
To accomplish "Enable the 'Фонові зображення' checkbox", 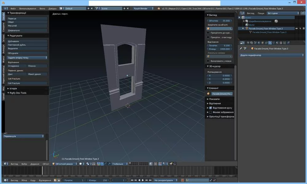I will [x=211, y=112].
